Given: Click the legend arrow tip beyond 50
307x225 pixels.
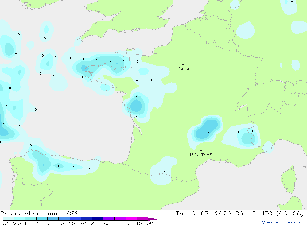Looking at the screenshot, I should pyautogui.click(x=154, y=219).
